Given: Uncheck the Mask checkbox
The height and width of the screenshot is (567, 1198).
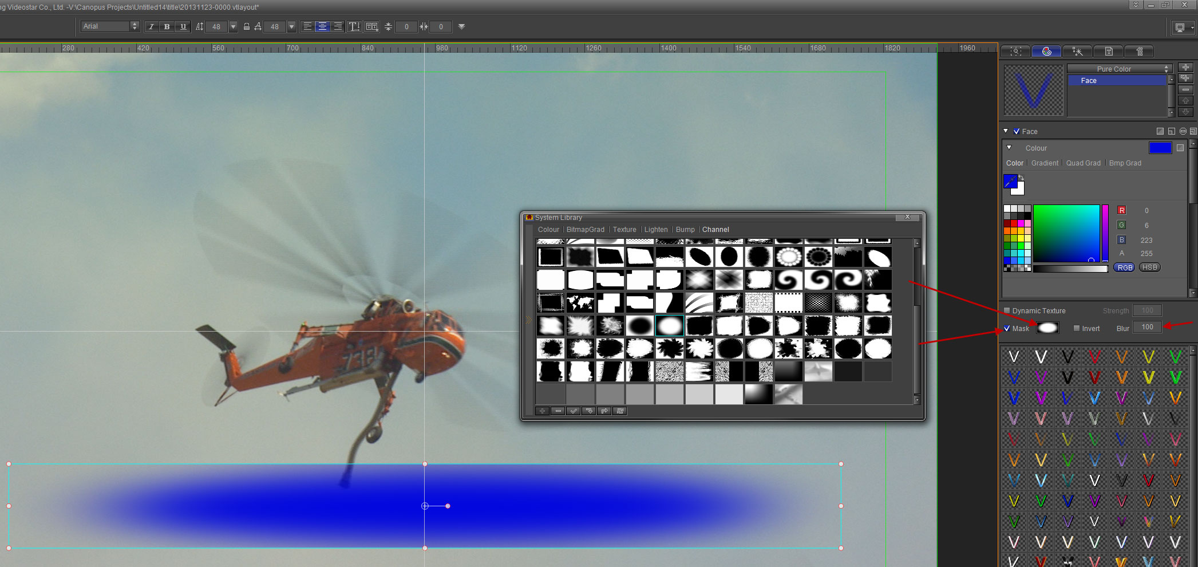Looking at the screenshot, I should pyautogui.click(x=1007, y=328).
